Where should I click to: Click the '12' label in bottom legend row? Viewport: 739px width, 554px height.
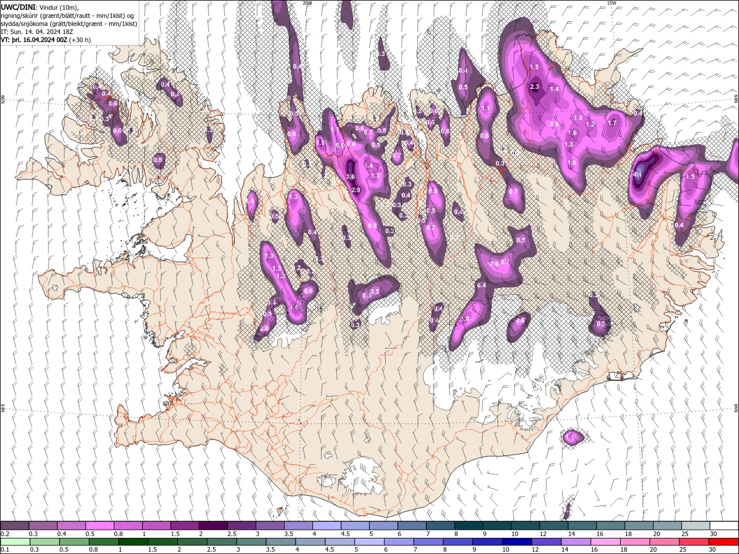click(x=535, y=550)
